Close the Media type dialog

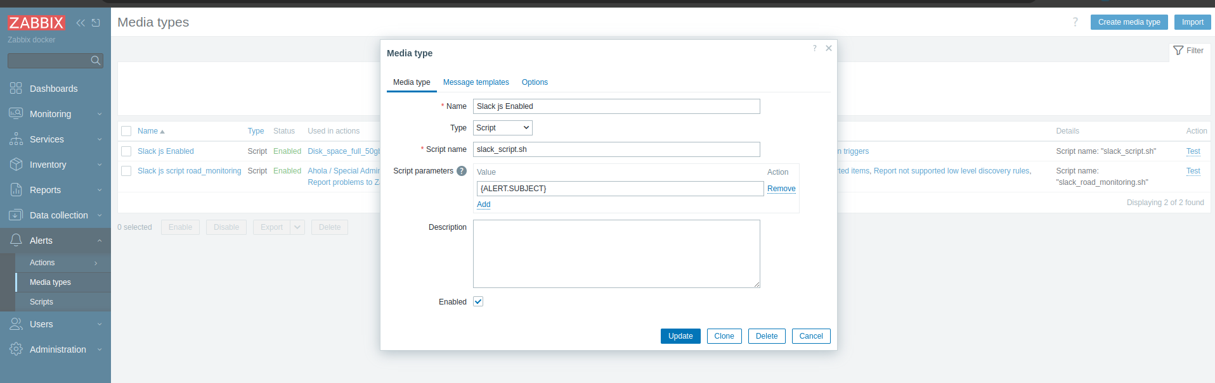click(x=829, y=48)
